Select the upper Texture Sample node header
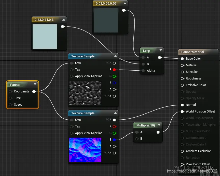Viewport: 220px width, 176px height. [93, 56]
